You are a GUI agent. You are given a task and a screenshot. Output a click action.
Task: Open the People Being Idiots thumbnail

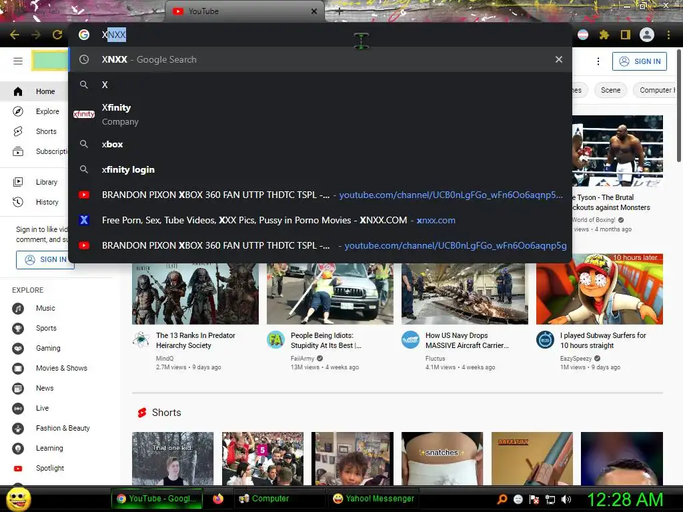(330, 293)
